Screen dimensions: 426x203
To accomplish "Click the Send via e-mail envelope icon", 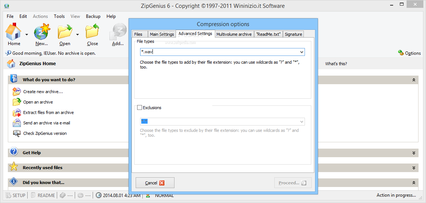I will pyautogui.click(x=16, y=123).
